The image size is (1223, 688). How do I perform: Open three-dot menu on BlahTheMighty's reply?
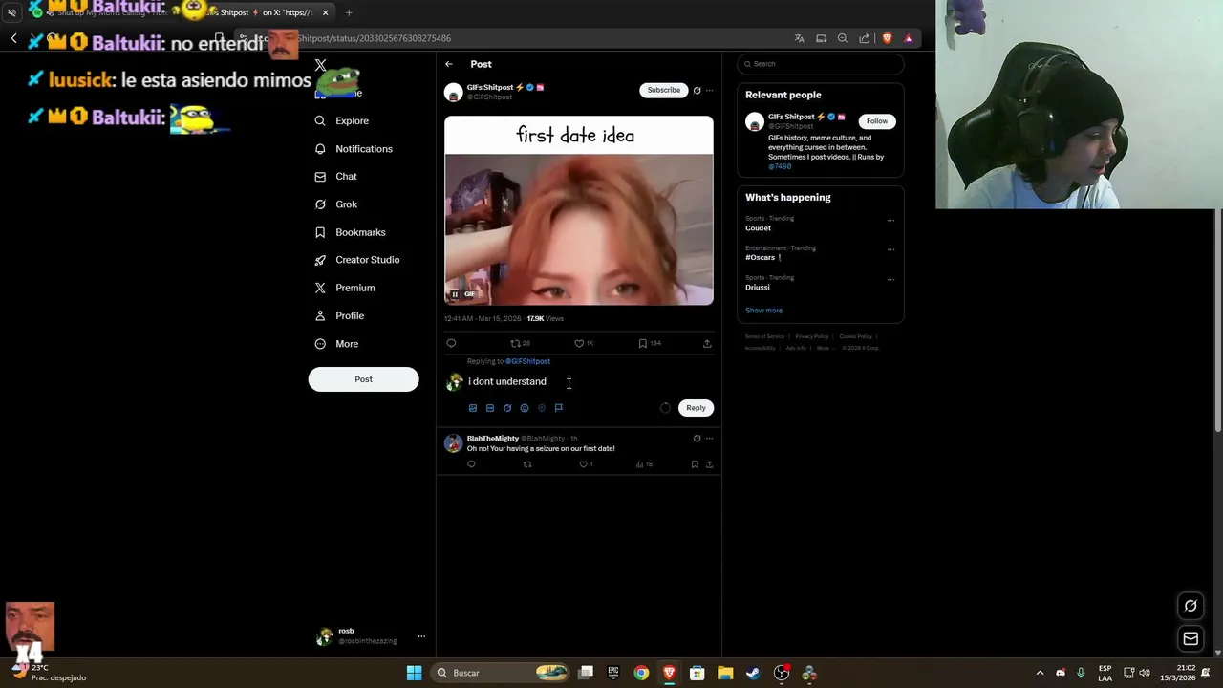(709, 439)
